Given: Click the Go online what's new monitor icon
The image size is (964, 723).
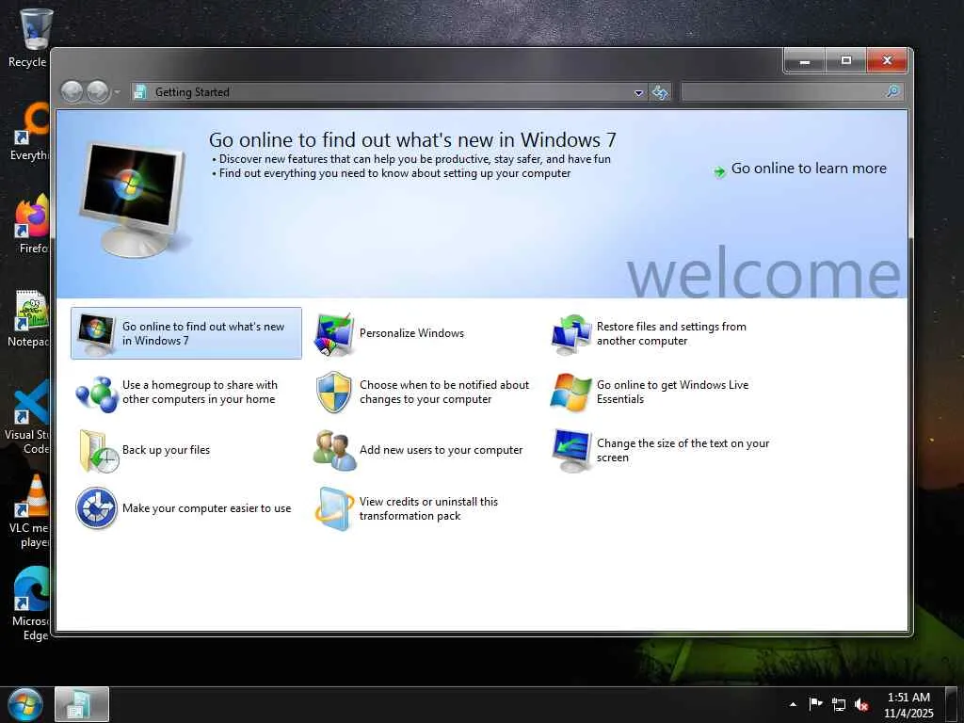Looking at the screenshot, I should click(x=97, y=334).
